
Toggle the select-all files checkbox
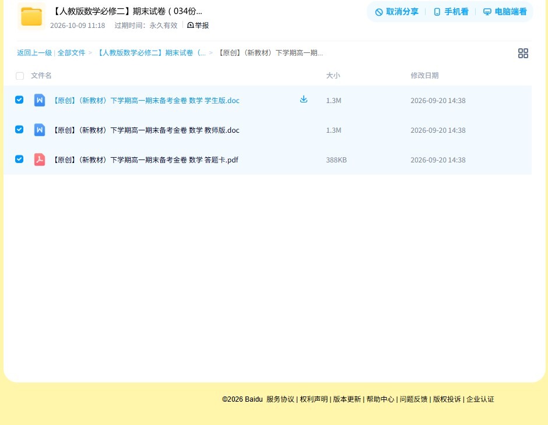point(20,76)
